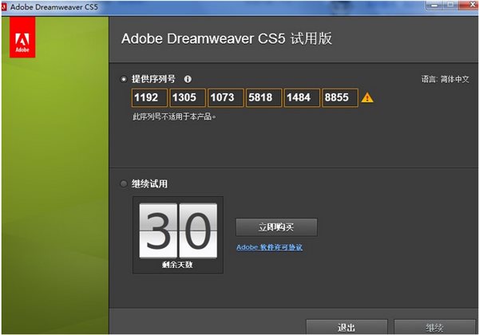Open the Adobe 软件许可协议 link
Viewport: 479px width, 335px height.
pyautogui.click(x=270, y=247)
